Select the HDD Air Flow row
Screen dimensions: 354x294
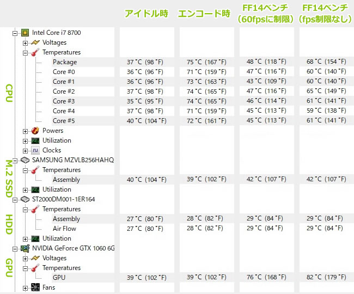click(x=83, y=229)
